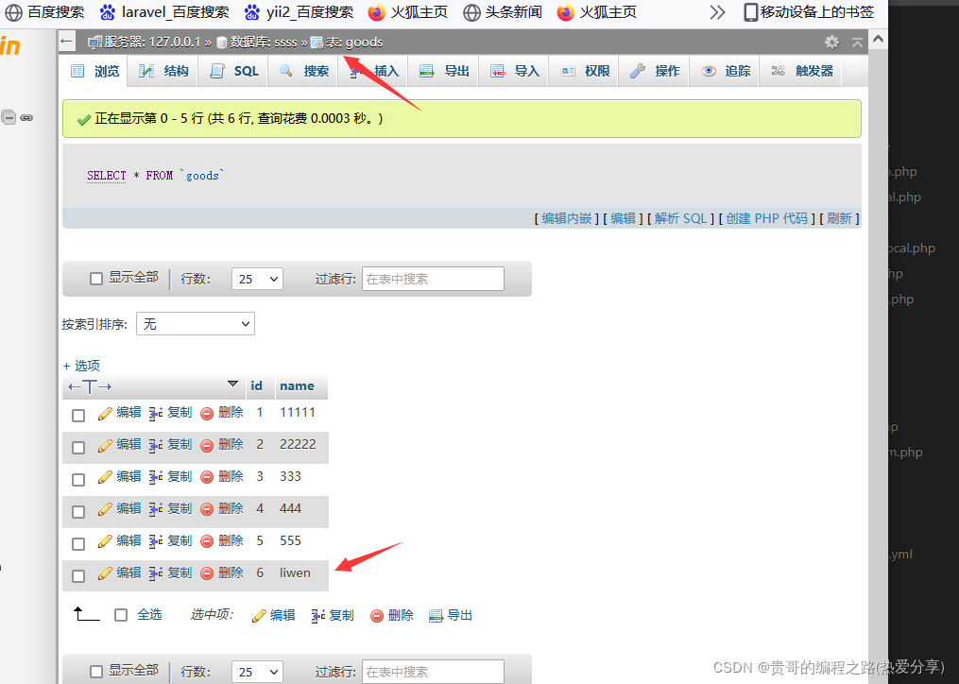Viewport: 959px width, 684px height.
Task: Open the 追踪 tracking tab
Action: coord(725,71)
